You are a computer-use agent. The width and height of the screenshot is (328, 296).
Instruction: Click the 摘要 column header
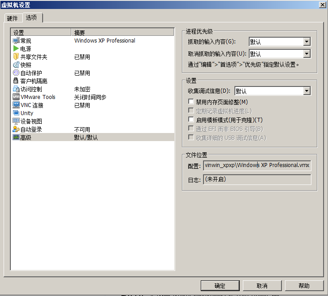point(123,32)
